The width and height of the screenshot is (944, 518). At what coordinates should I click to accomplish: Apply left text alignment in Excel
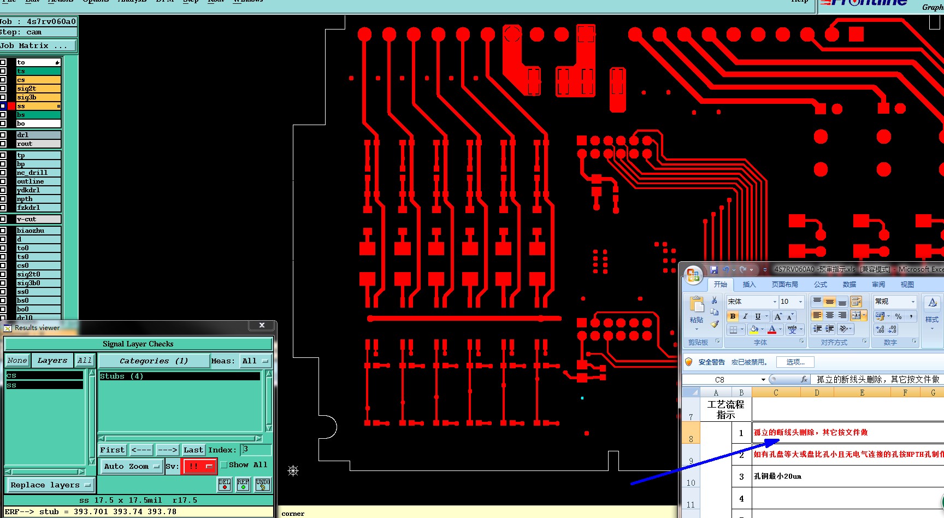coord(817,315)
